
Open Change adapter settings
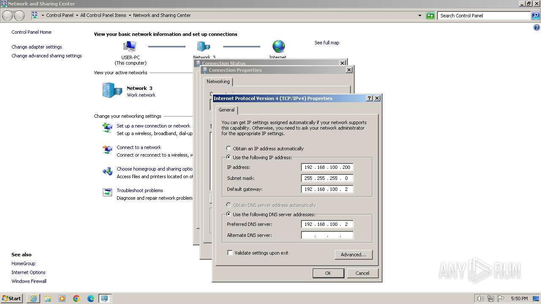[x=37, y=47]
